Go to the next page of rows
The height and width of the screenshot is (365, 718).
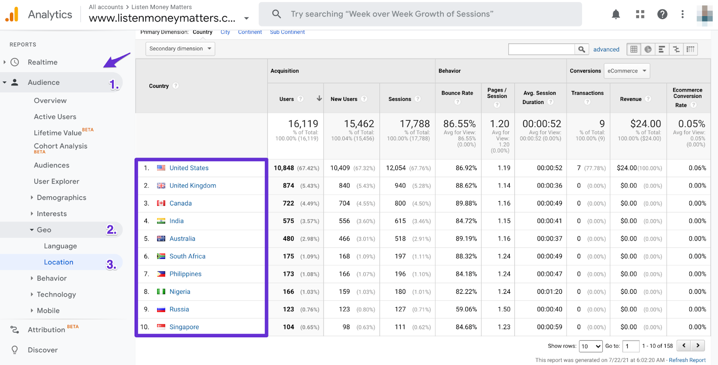tap(698, 346)
